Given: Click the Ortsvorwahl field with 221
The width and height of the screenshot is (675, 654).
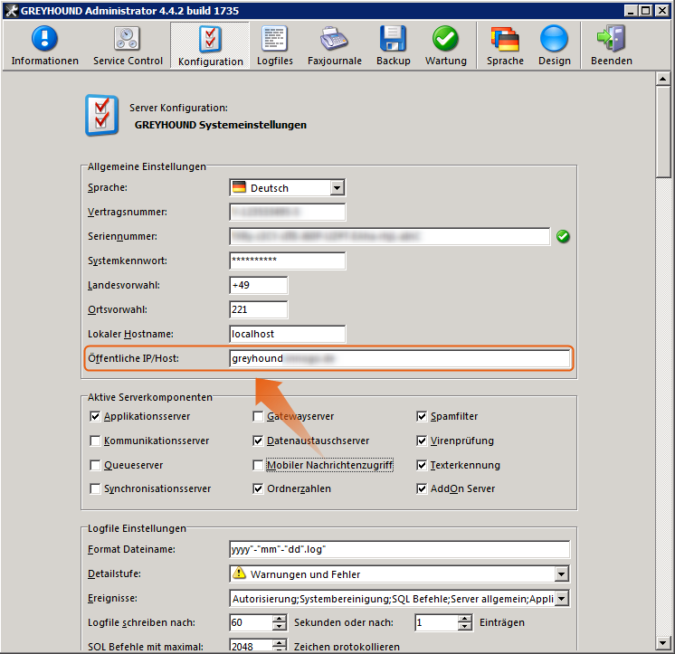Looking at the screenshot, I should (x=259, y=309).
